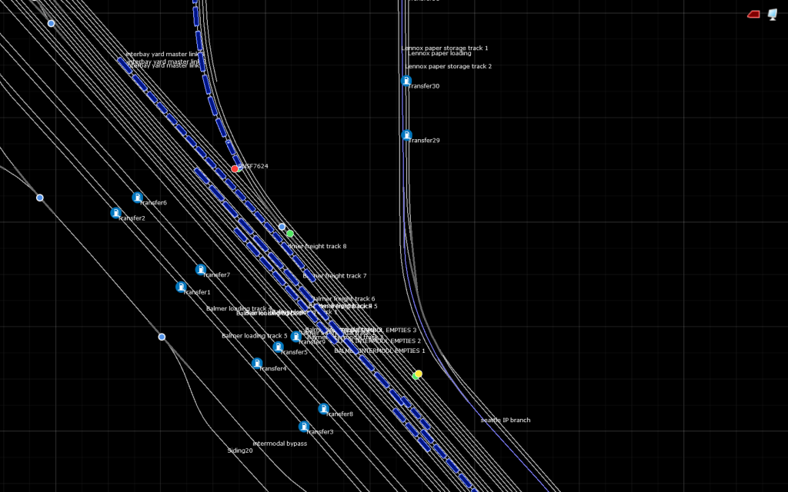The width and height of the screenshot is (788, 492).
Task: Select the "Siding20" track label
Action: (239, 451)
